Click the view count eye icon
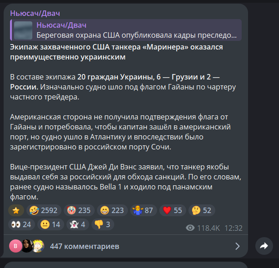 click(x=190, y=228)
